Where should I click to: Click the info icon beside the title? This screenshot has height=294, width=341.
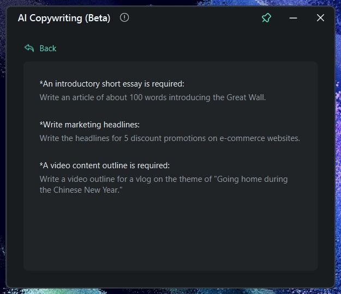point(124,18)
